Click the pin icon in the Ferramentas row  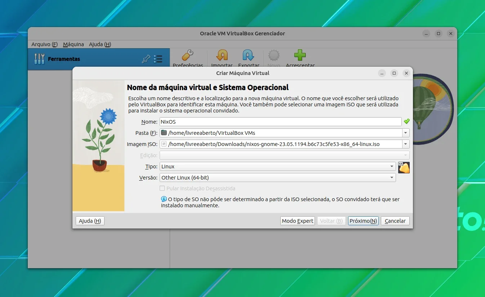(146, 59)
